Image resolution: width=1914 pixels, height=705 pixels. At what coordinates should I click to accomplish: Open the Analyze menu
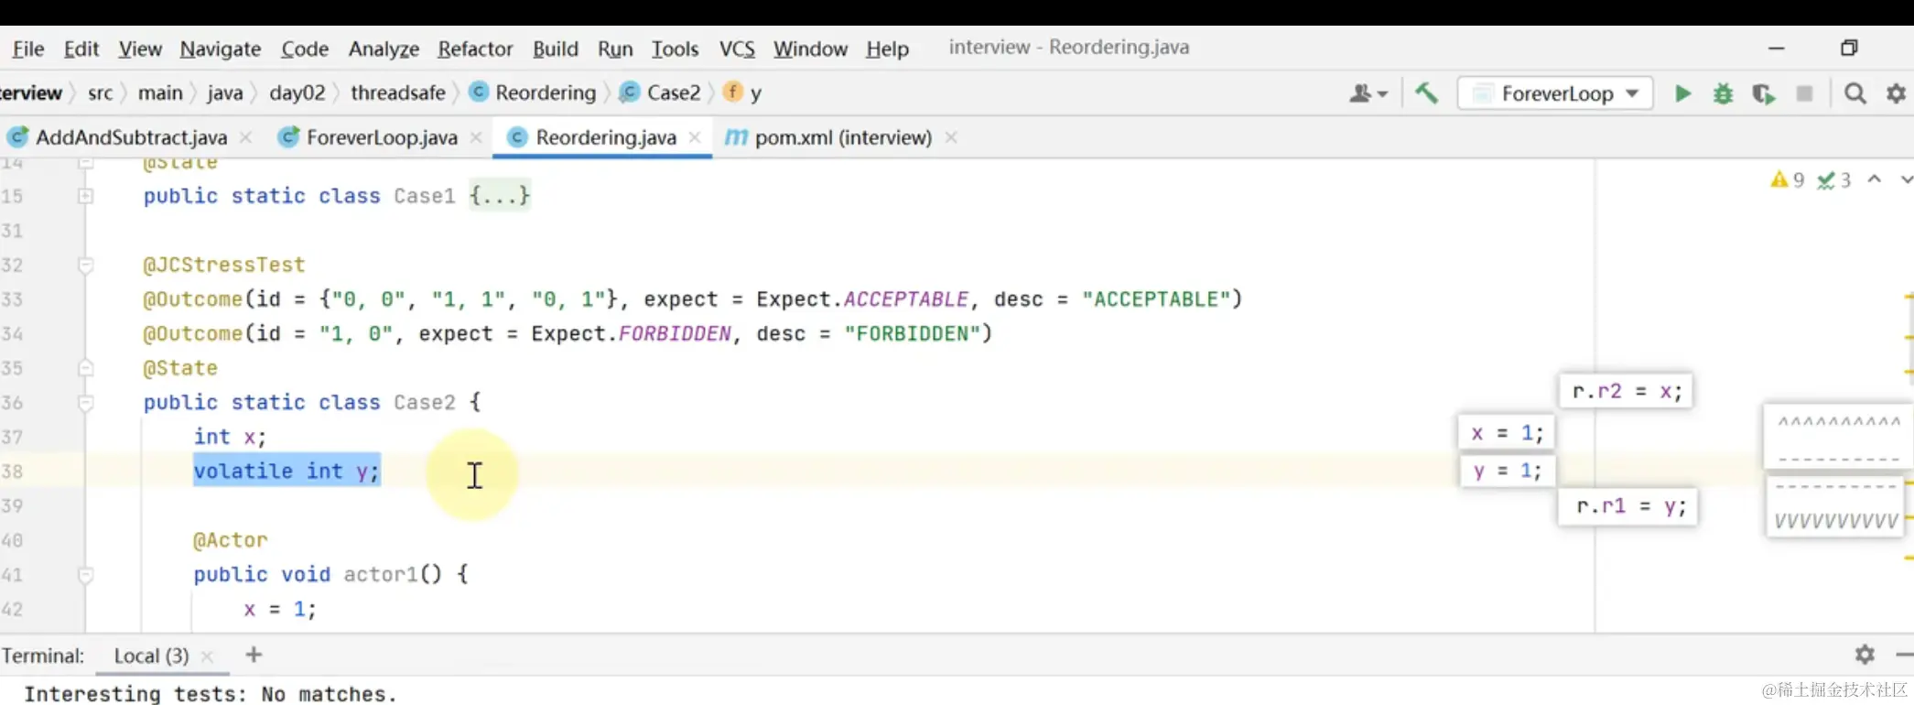(x=384, y=49)
